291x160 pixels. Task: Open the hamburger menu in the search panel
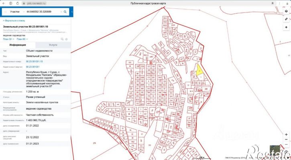pos(6,12)
